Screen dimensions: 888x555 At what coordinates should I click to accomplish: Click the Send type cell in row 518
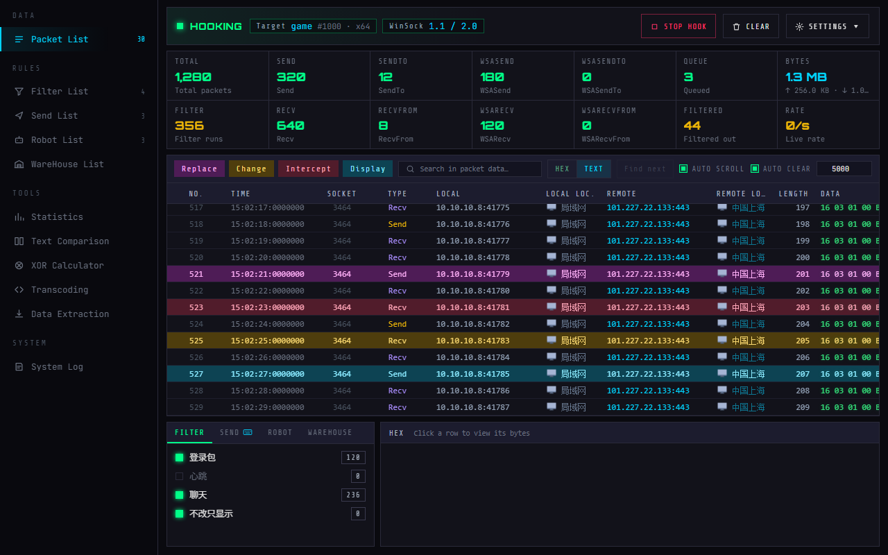[398, 224]
